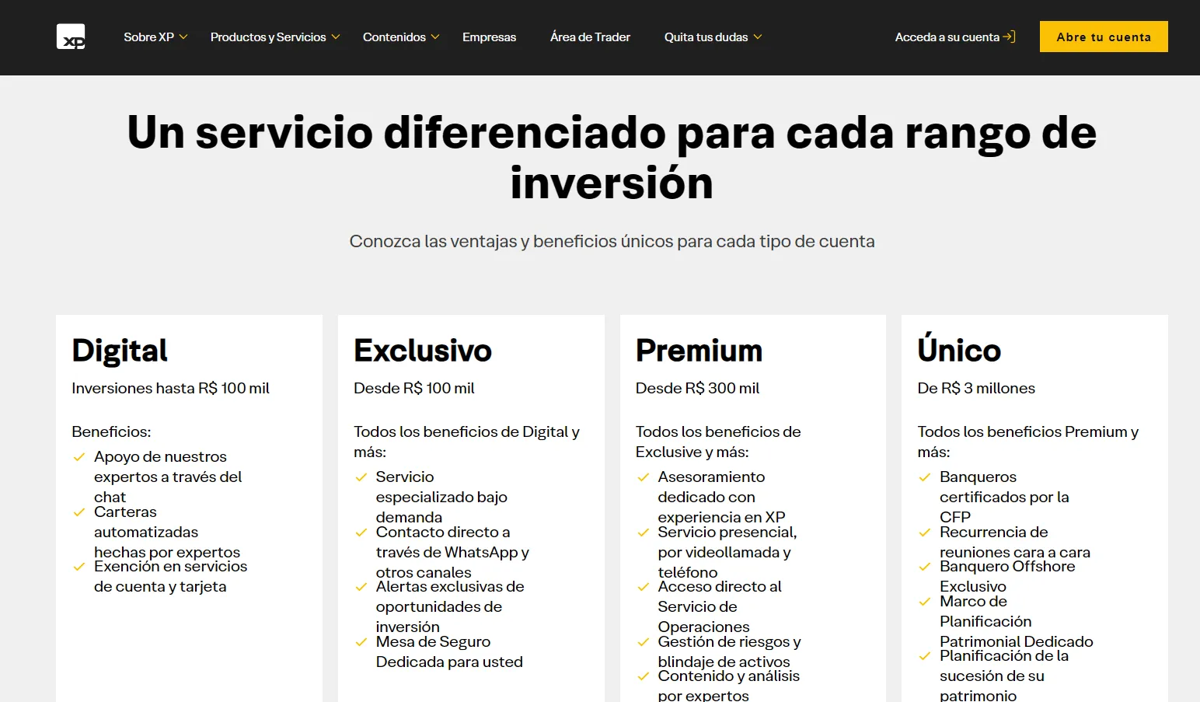Expand the Quita tus dudas chevron
The image size is (1200, 702).
point(758,37)
